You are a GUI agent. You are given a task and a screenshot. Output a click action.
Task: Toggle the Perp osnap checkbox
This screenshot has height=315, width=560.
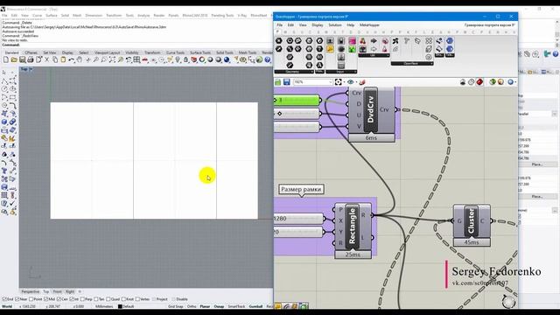(82, 299)
